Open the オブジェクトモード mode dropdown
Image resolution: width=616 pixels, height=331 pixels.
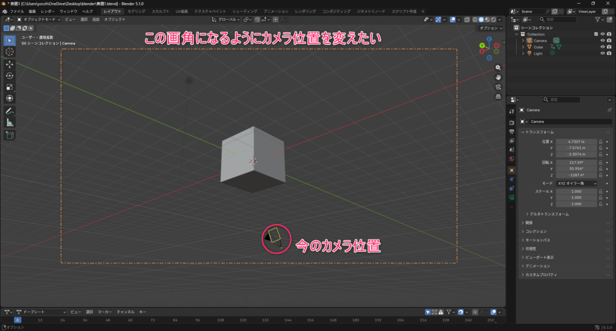pos(39,20)
